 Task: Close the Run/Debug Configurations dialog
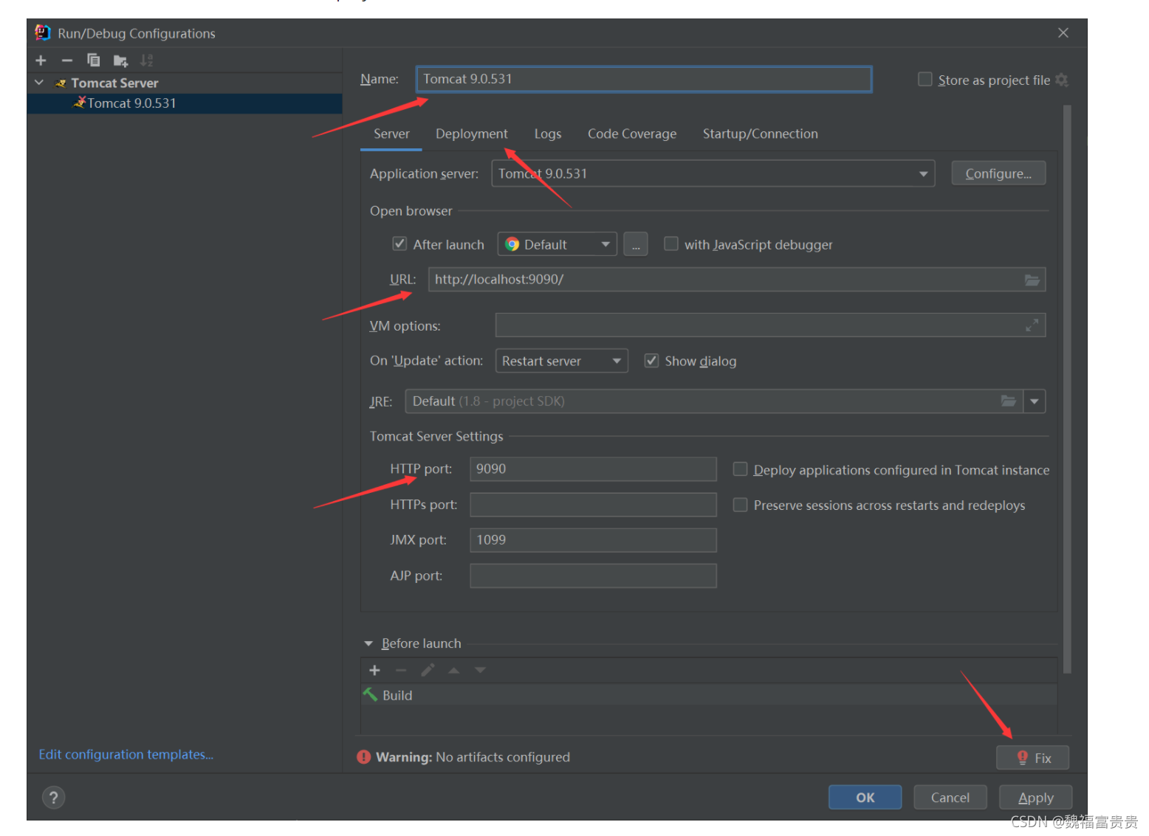tap(1063, 33)
